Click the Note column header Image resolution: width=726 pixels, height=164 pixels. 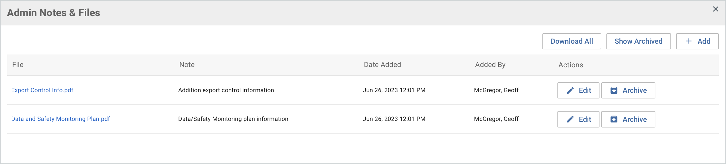click(187, 65)
